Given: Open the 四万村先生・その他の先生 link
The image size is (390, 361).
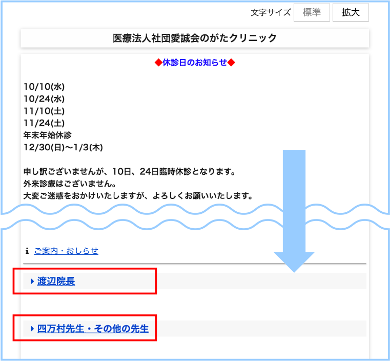Looking at the screenshot, I should 93,328.
